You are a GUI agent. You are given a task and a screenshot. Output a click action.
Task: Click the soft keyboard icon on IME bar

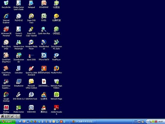(18, 116)
